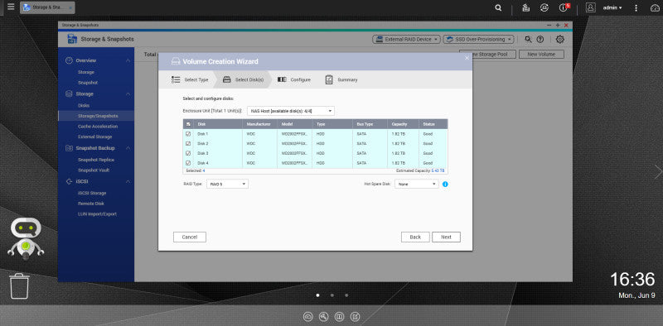Click the Storage & Snapshots global search icon

(528, 39)
